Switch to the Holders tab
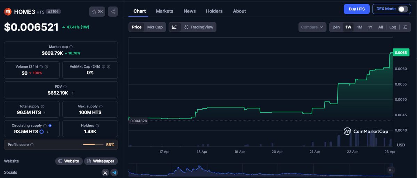Image resolution: width=417 pixels, height=178 pixels. tap(214, 11)
